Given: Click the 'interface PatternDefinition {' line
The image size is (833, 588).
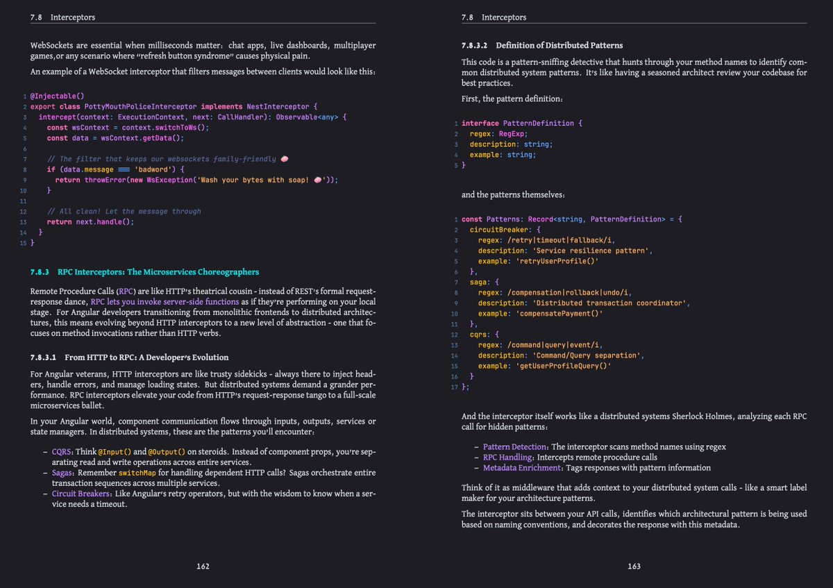Looking at the screenshot, I should click(x=523, y=124).
